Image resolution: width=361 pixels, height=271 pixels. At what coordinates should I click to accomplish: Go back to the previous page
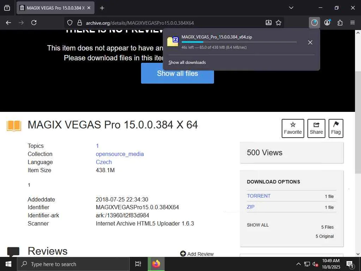coord(8,23)
